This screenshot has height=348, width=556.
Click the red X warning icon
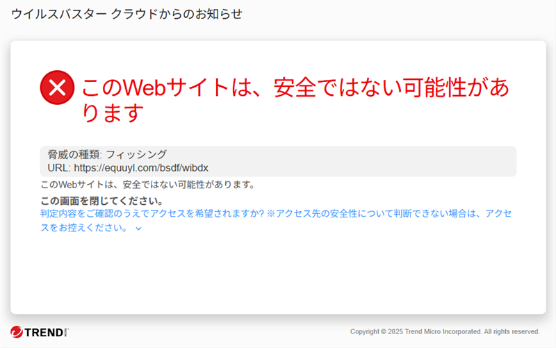[x=57, y=88]
